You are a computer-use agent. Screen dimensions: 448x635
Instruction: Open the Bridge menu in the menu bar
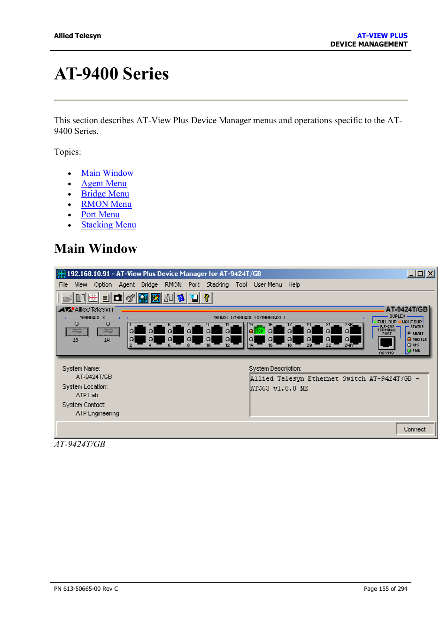(x=150, y=285)
